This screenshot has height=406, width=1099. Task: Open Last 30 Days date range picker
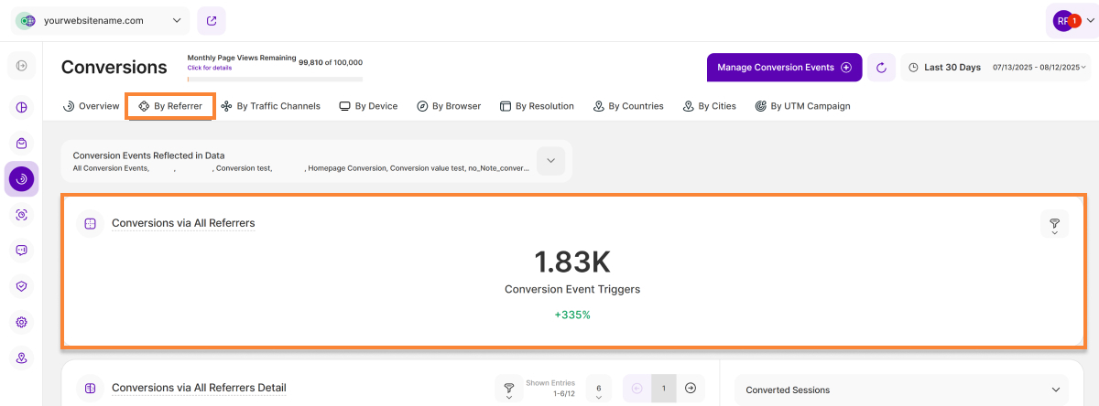pyautogui.click(x=996, y=68)
